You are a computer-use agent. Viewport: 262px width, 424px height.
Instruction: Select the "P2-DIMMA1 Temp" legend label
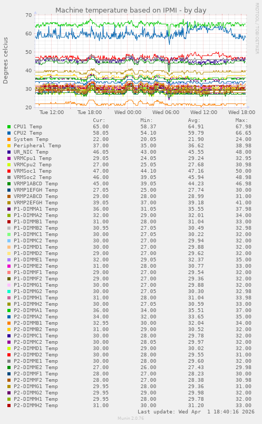pyautogui.click(x=36, y=310)
